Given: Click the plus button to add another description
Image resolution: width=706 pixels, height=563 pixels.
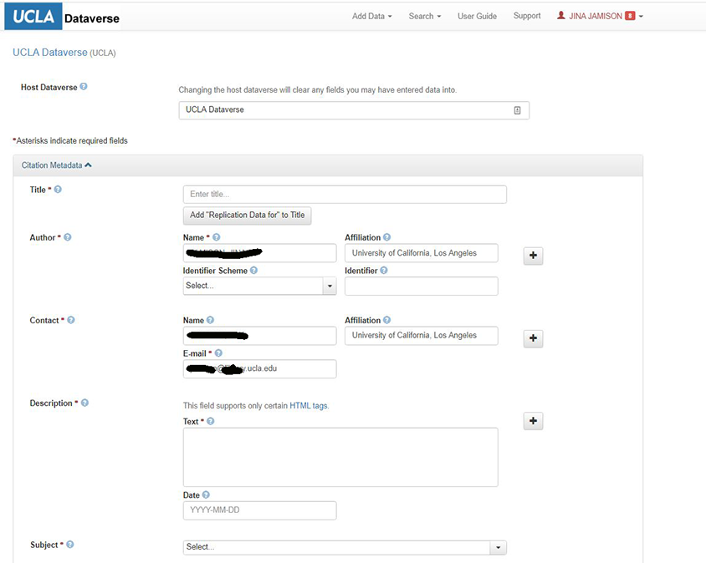Looking at the screenshot, I should pos(533,421).
